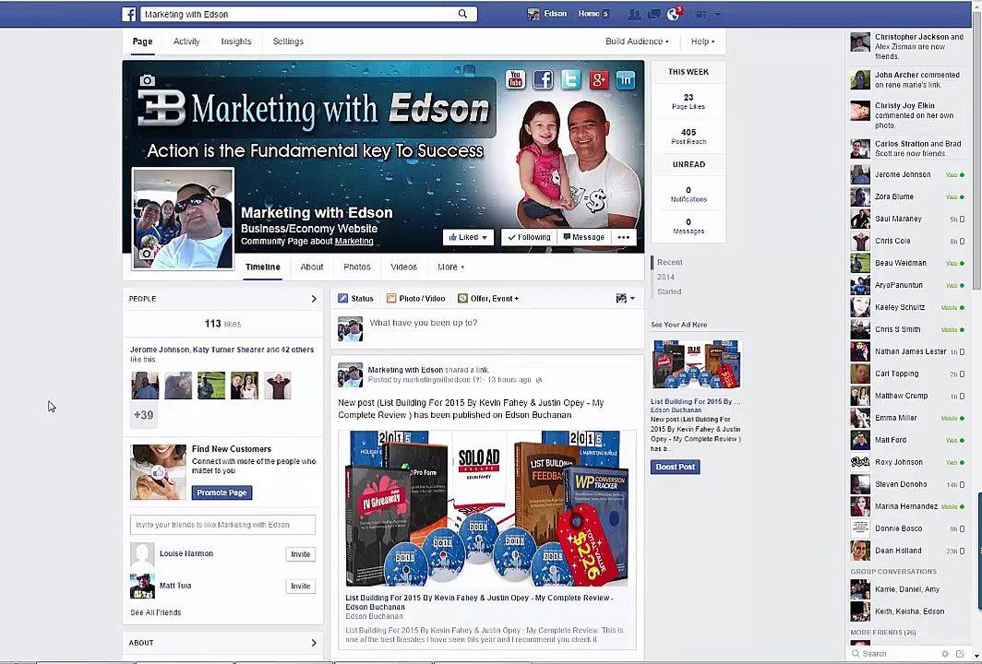Viewport: 982px width, 664px height.
Task: Click the See All Friends link
Action: (155, 612)
